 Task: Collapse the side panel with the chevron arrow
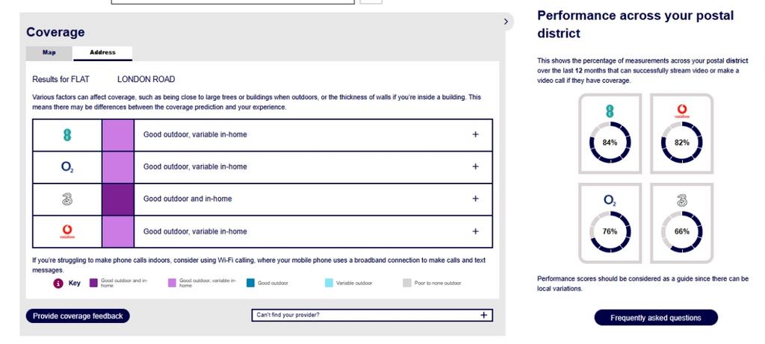[506, 22]
